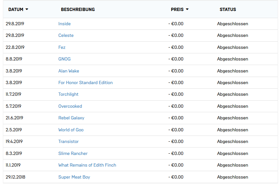Open the GNOG transaction link
Screen dimensions: 280x186
coord(64,59)
